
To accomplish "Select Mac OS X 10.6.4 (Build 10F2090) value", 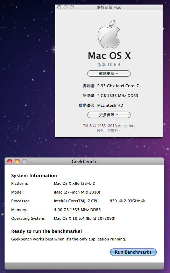I will pos(85,218).
